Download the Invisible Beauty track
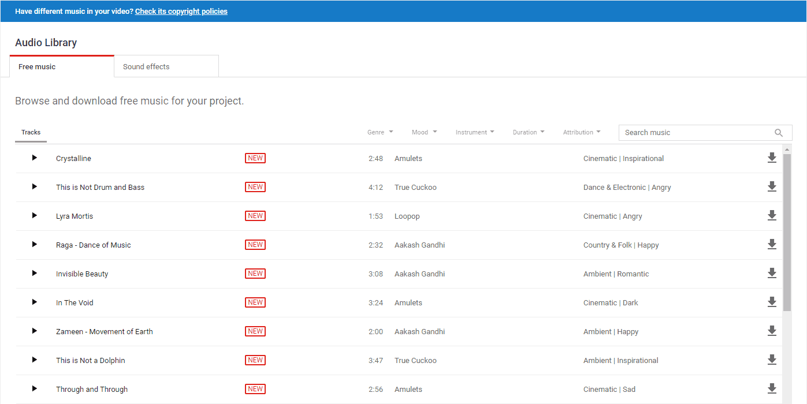This screenshot has height=404, width=807. click(772, 273)
